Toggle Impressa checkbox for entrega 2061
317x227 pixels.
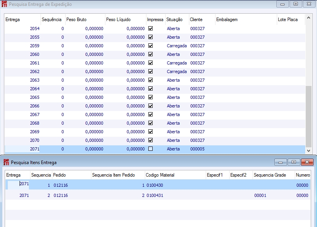click(150, 63)
